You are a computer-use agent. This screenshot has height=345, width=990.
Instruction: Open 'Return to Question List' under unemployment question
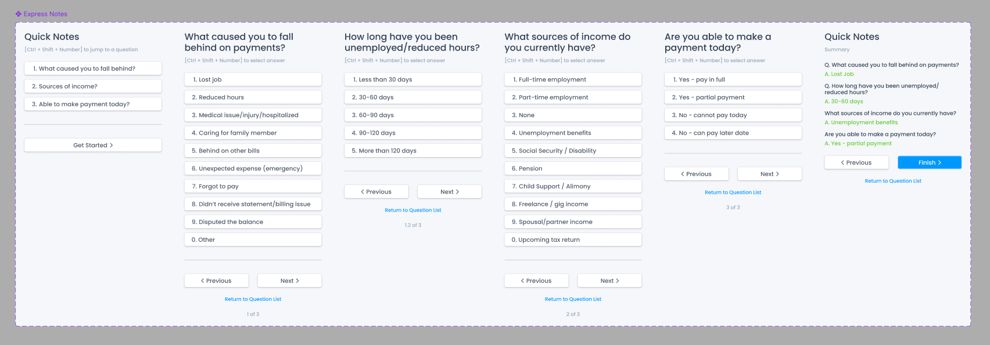tap(413, 209)
